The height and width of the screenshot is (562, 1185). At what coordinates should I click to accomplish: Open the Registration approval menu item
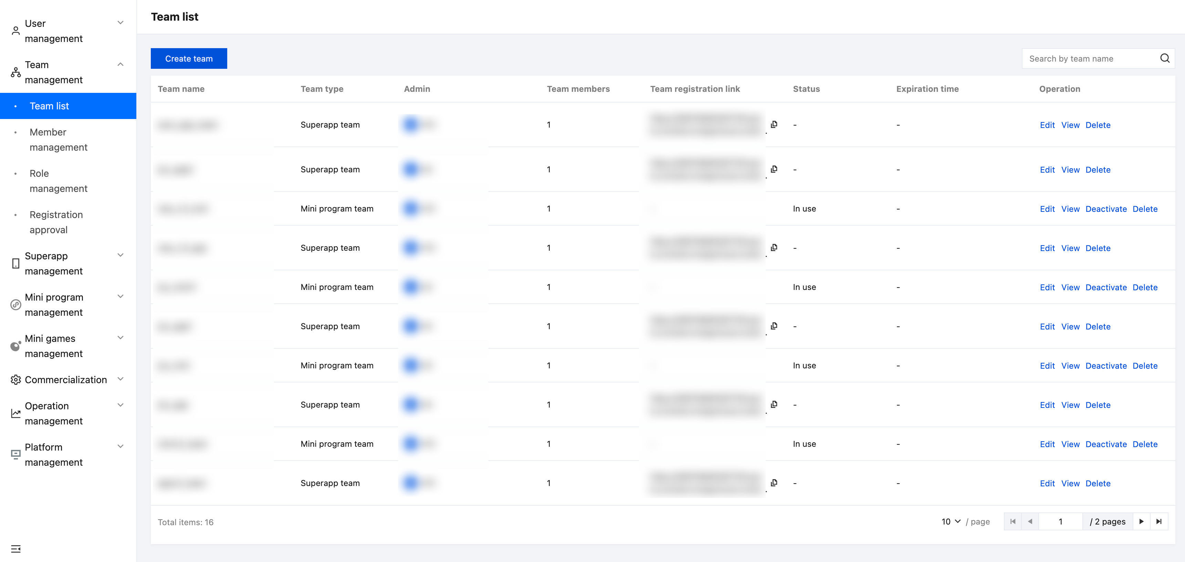click(x=56, y=223)
